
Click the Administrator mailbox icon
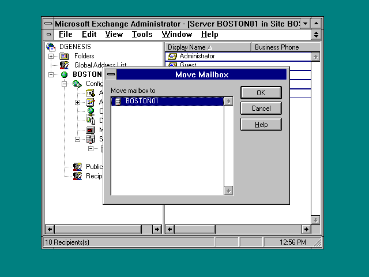tap(172, 57)
